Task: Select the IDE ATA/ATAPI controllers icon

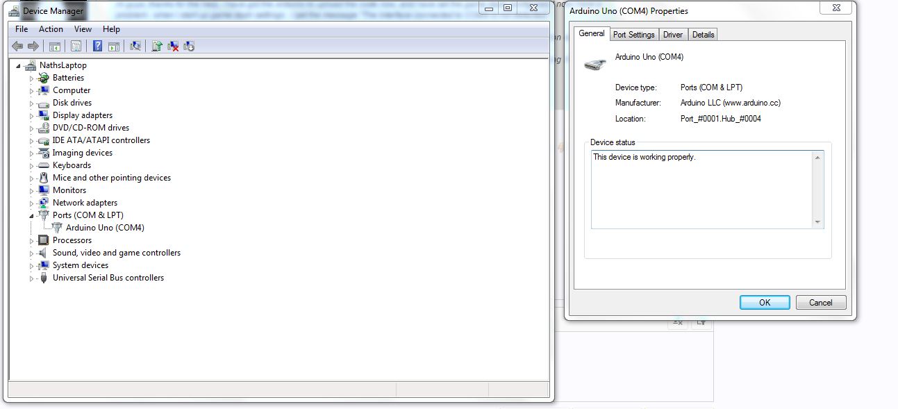Action: point(44,140)
